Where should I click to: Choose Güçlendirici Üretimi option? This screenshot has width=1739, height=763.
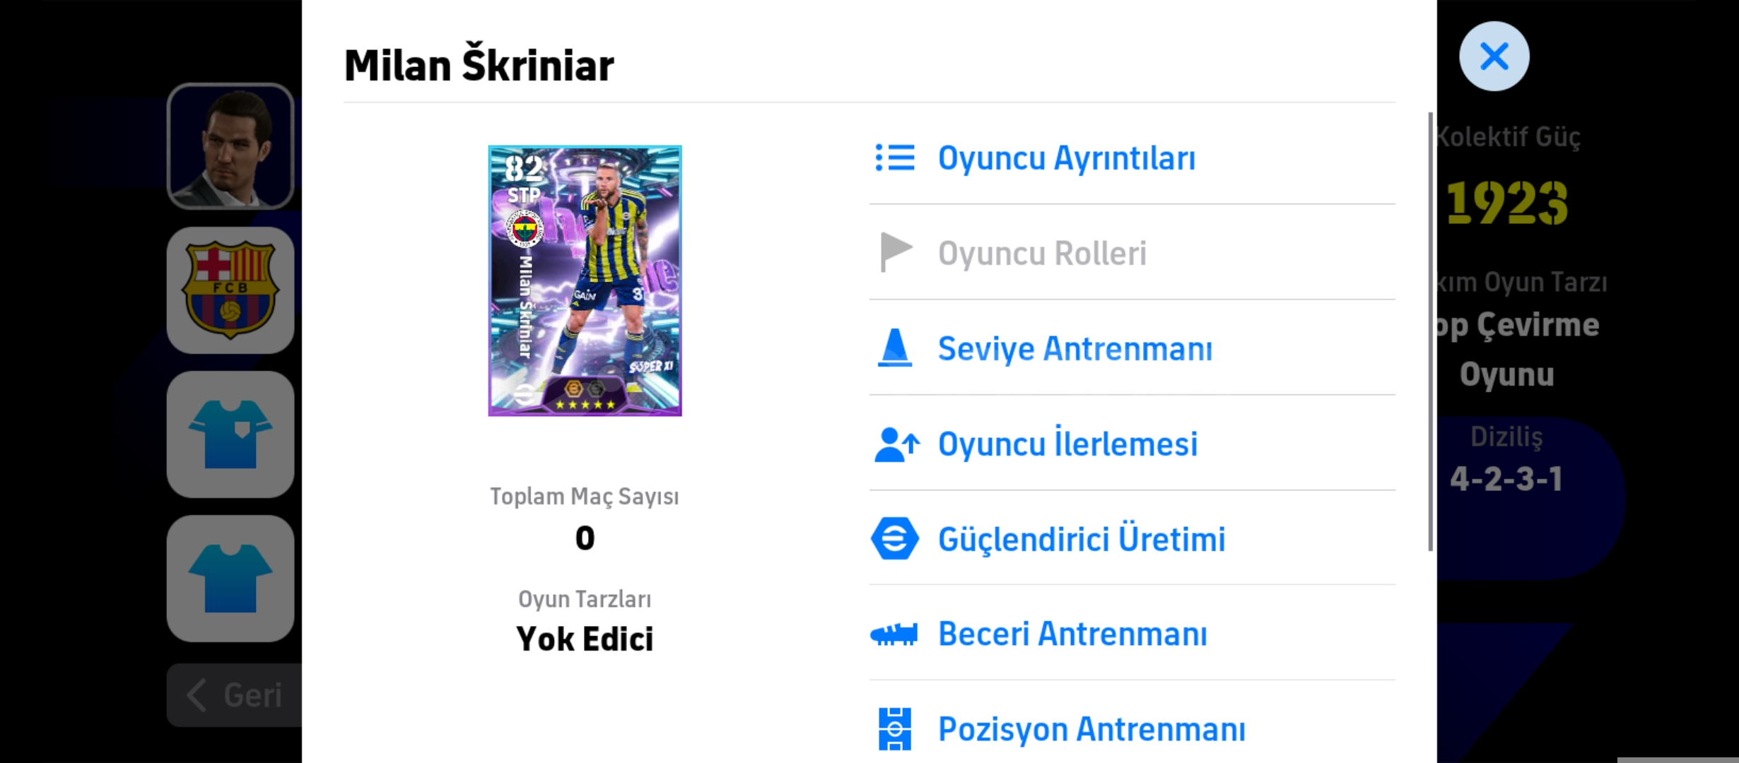(1082, 539)
